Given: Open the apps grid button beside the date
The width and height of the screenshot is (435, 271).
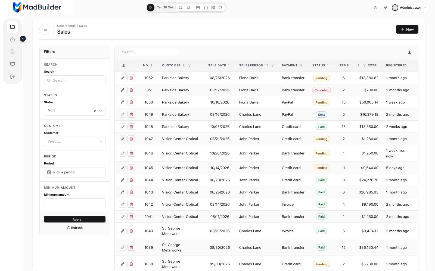Looking at the screenshot, I should [151, 8].
